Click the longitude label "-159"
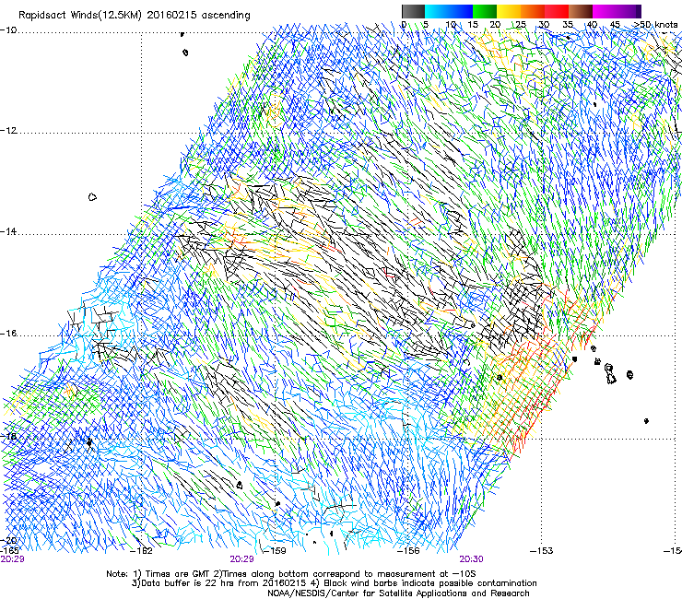This screenshot has height=599, width=682. click(x=275, y=551)
